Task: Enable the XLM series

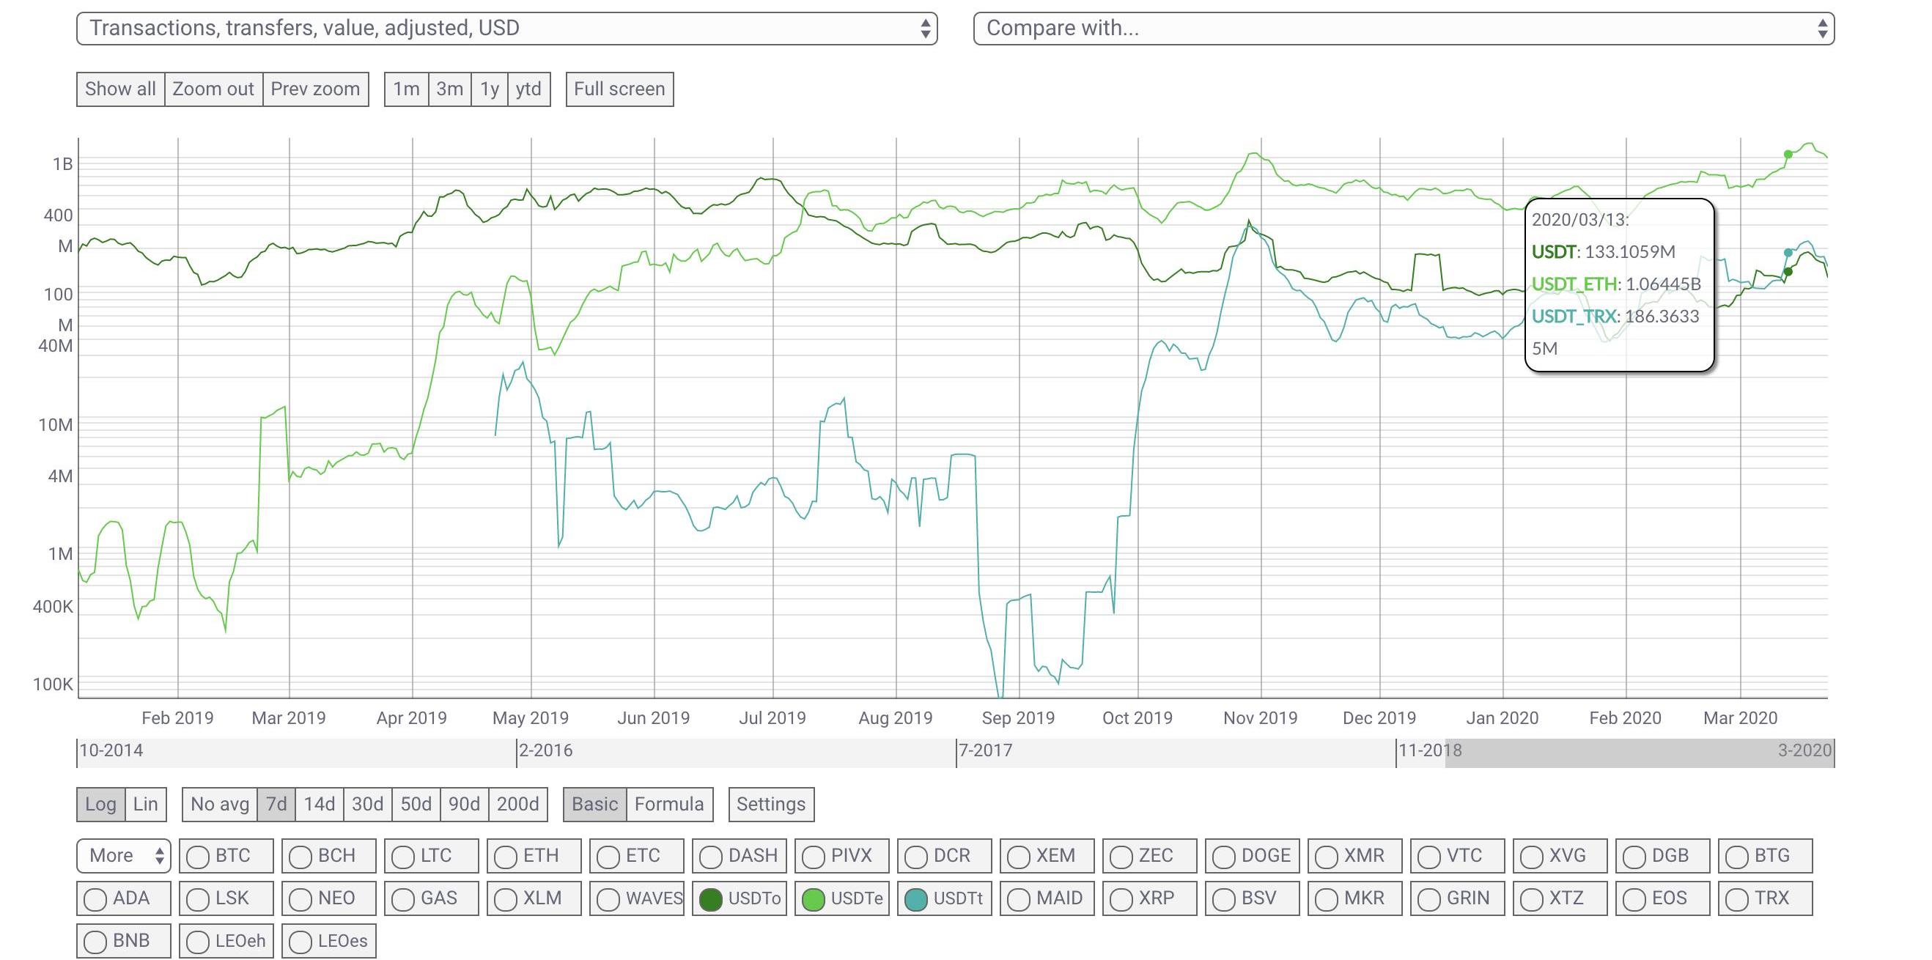Action: [x=534, y=898]
